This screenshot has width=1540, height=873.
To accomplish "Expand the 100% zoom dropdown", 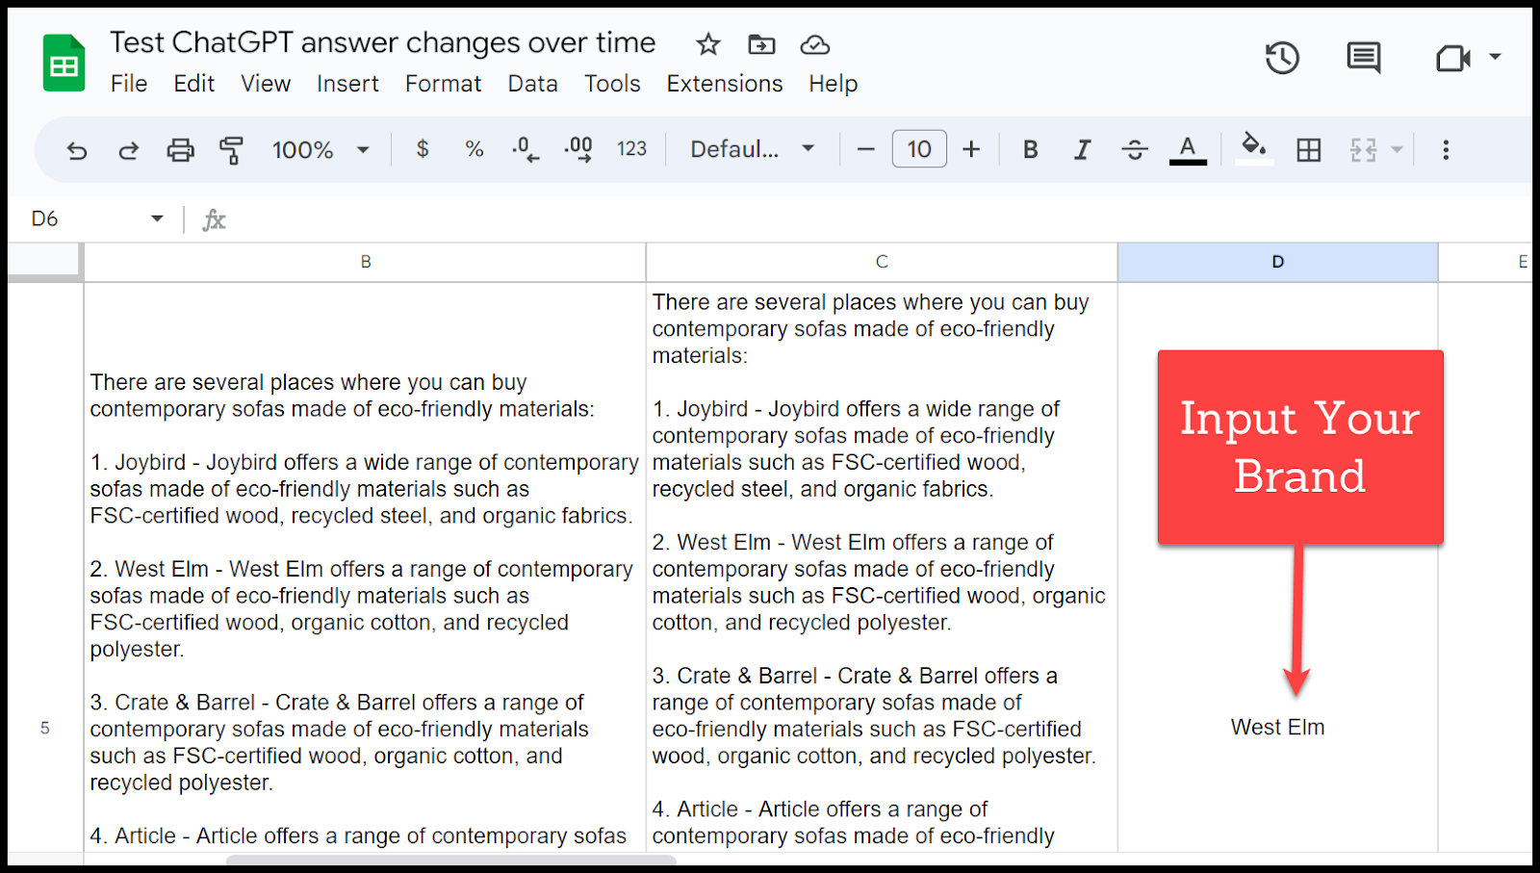I will pos(363,150).
